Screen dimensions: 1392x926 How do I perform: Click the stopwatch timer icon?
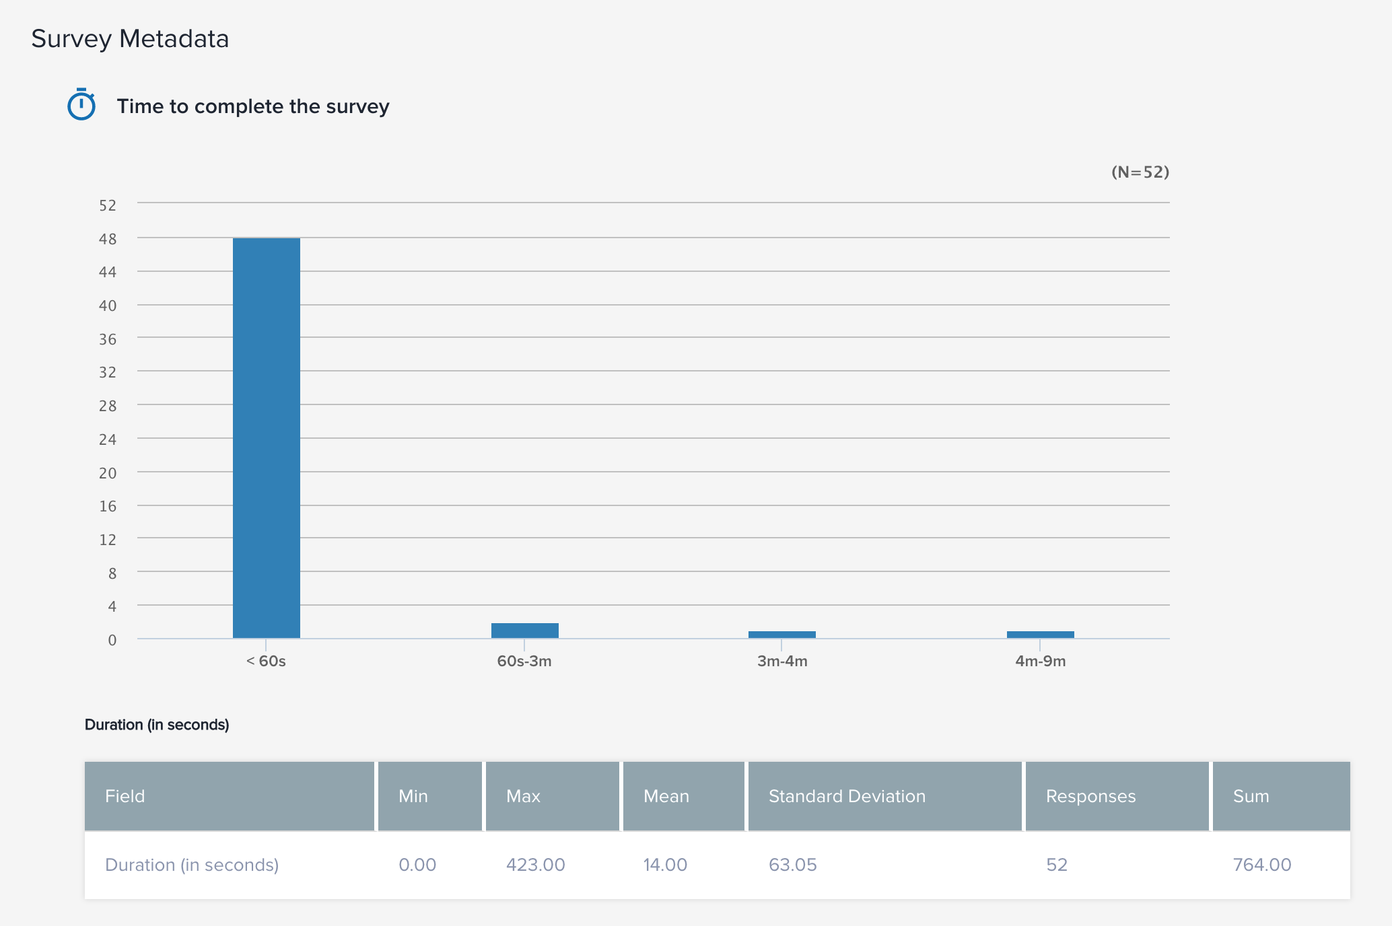81,105
